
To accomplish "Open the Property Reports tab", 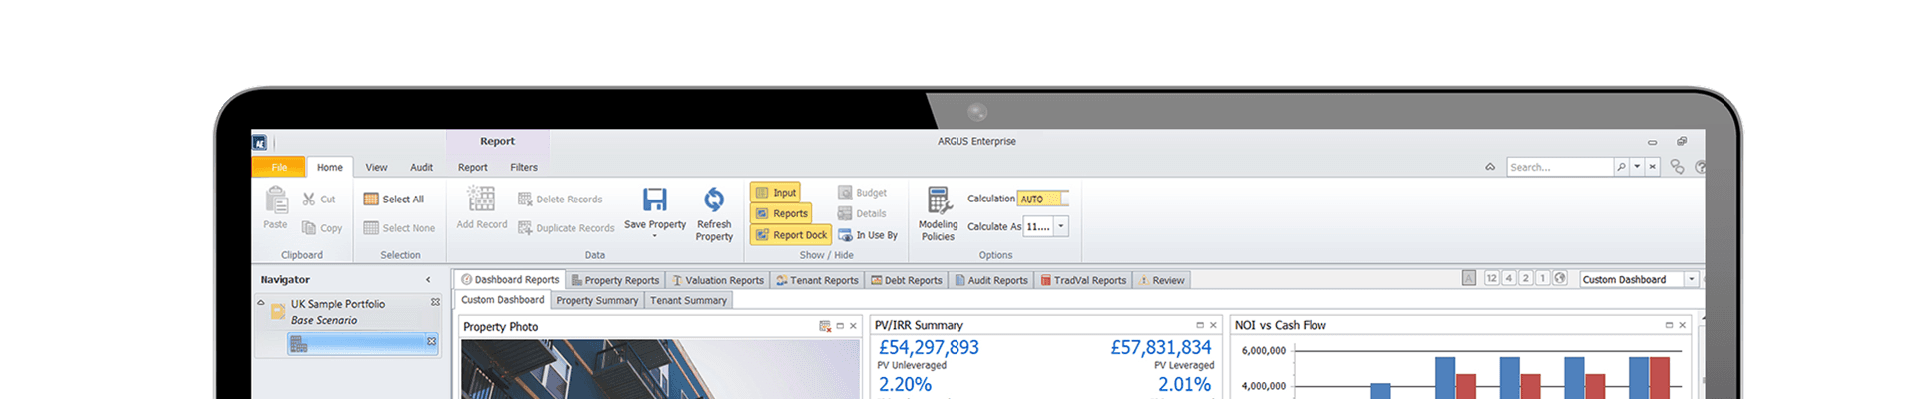I will 615,280.
